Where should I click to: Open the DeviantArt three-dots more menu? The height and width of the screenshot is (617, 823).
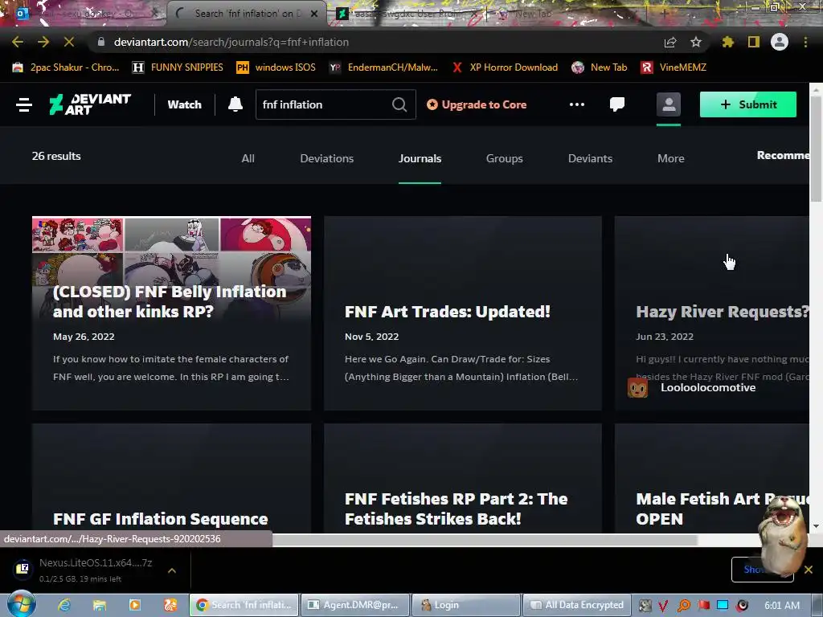577,104
